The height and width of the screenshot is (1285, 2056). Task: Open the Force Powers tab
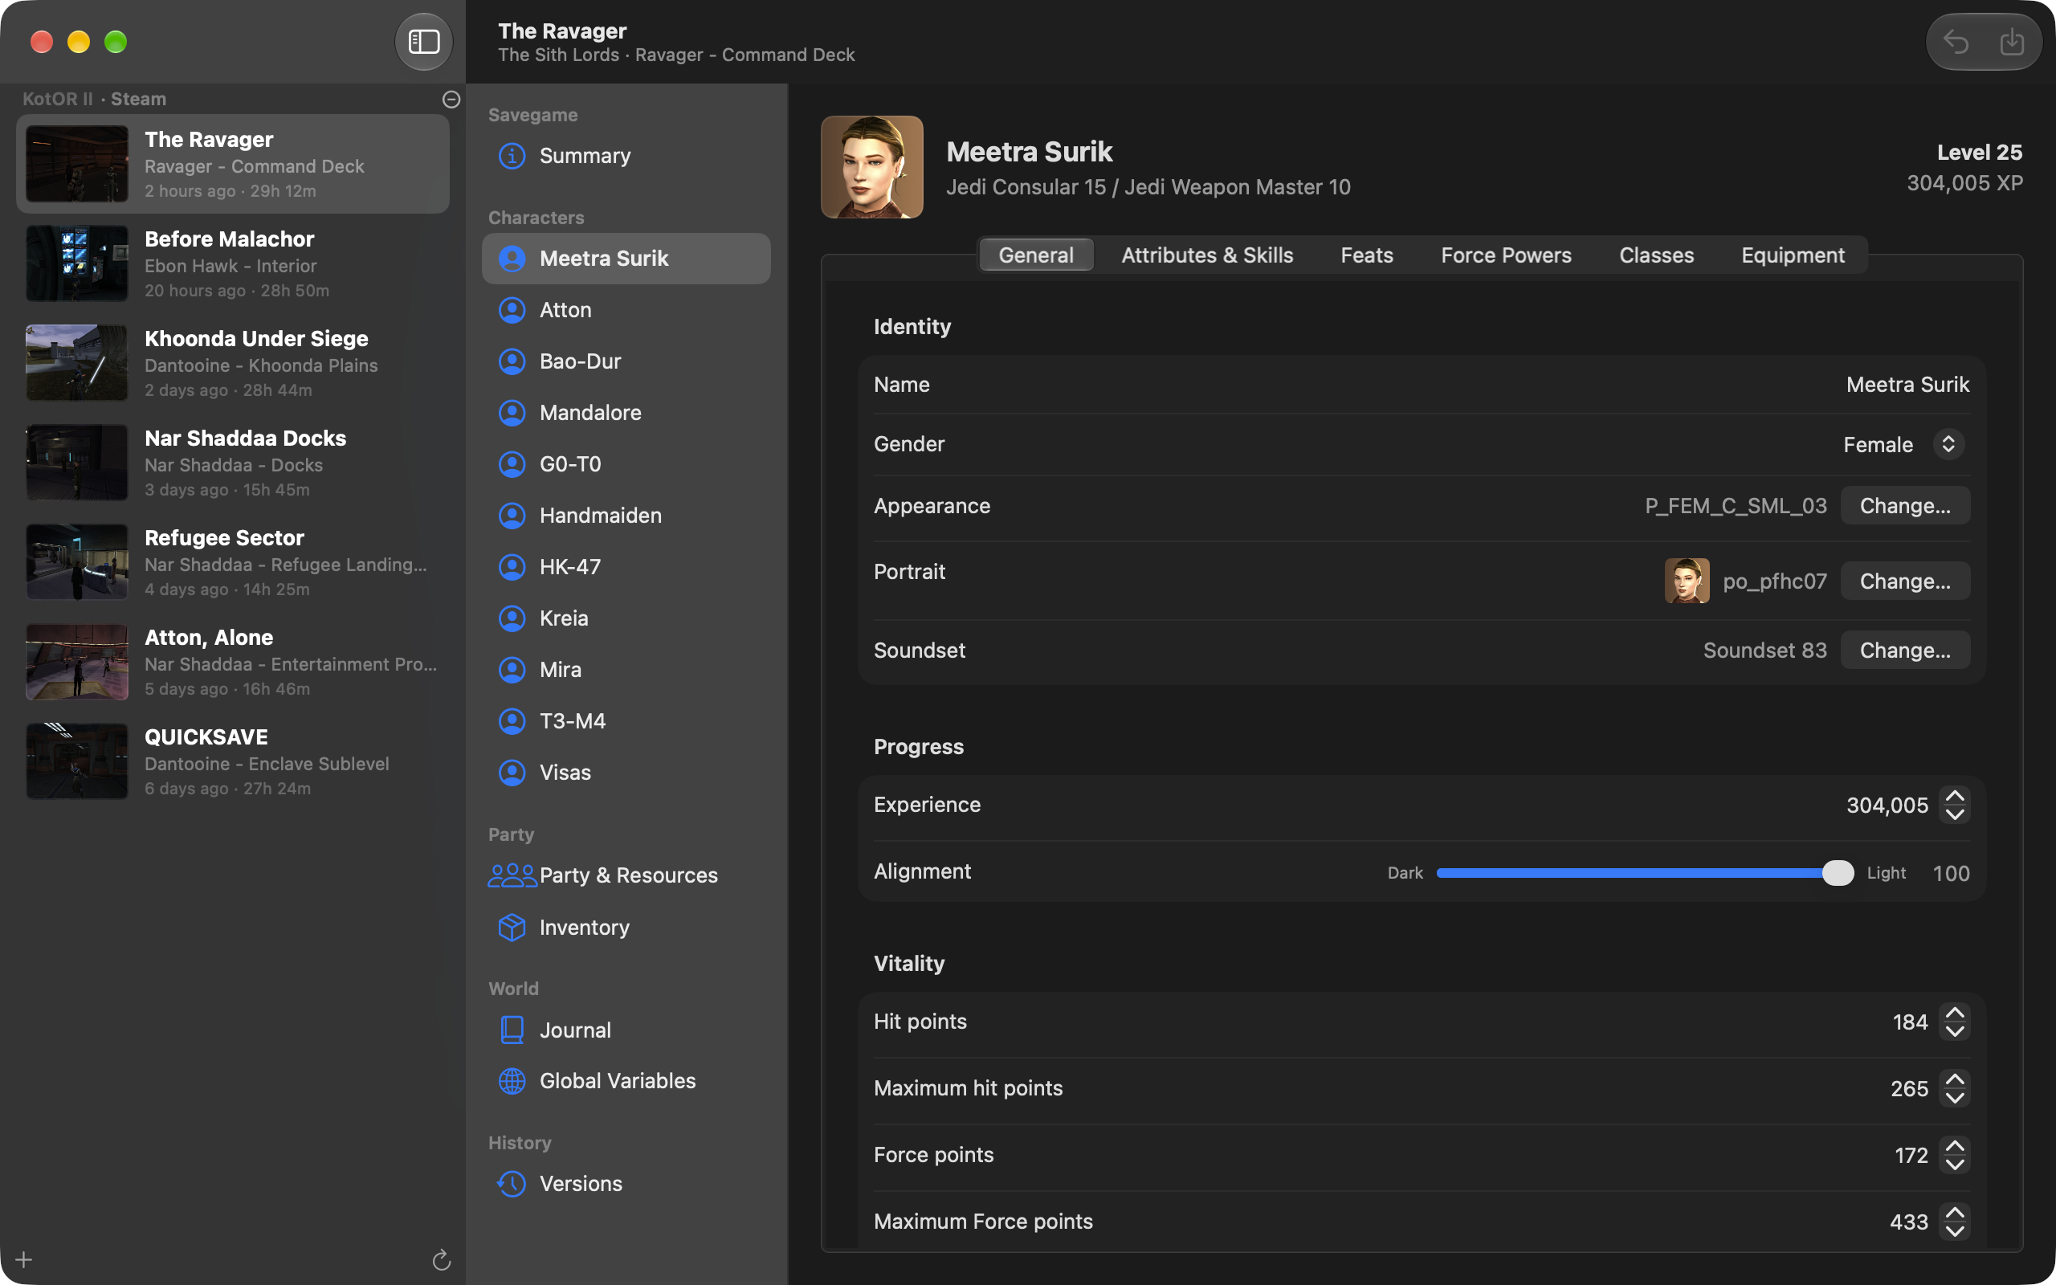1506,255
